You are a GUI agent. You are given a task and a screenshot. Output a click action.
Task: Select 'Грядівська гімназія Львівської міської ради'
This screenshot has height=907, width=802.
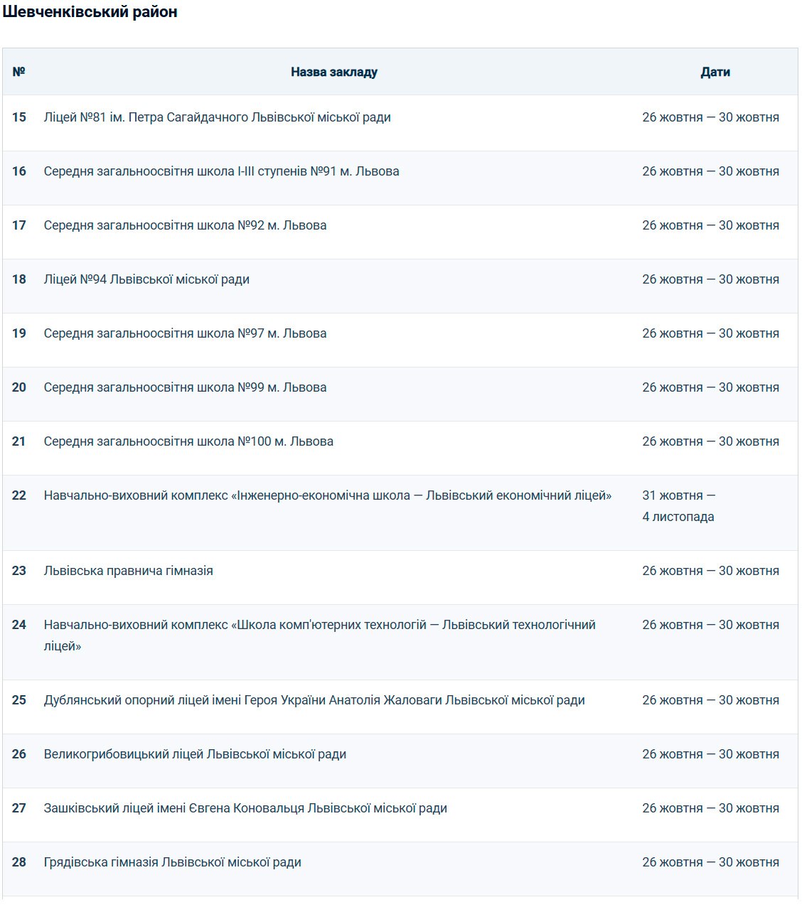click(173, 862)
